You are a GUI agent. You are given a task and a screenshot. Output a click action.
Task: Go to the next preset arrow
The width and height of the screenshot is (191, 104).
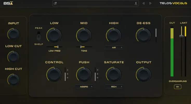pyautogui.click(x=150, y=3)
